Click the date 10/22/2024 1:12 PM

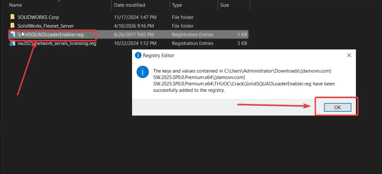tap(135, 43)
